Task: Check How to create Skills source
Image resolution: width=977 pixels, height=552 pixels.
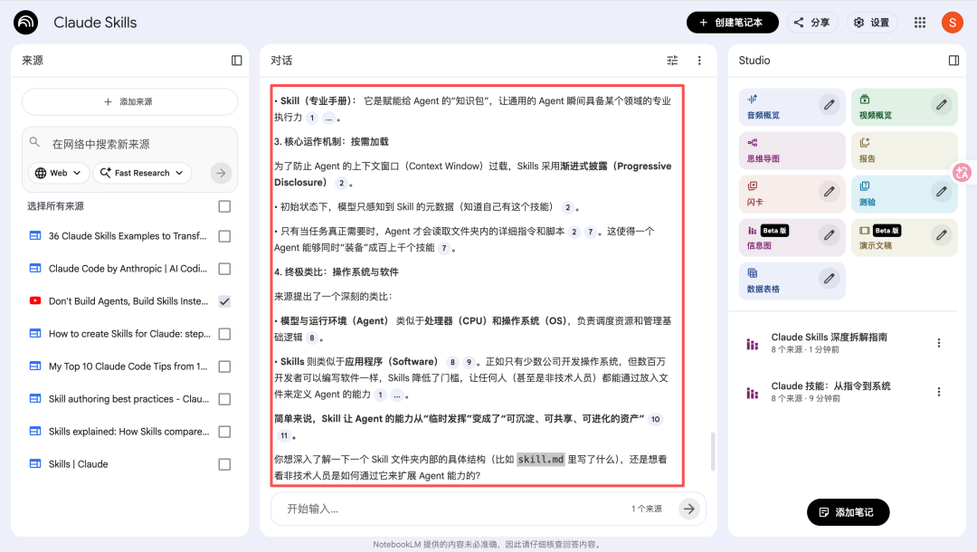Action: (224, 334)
